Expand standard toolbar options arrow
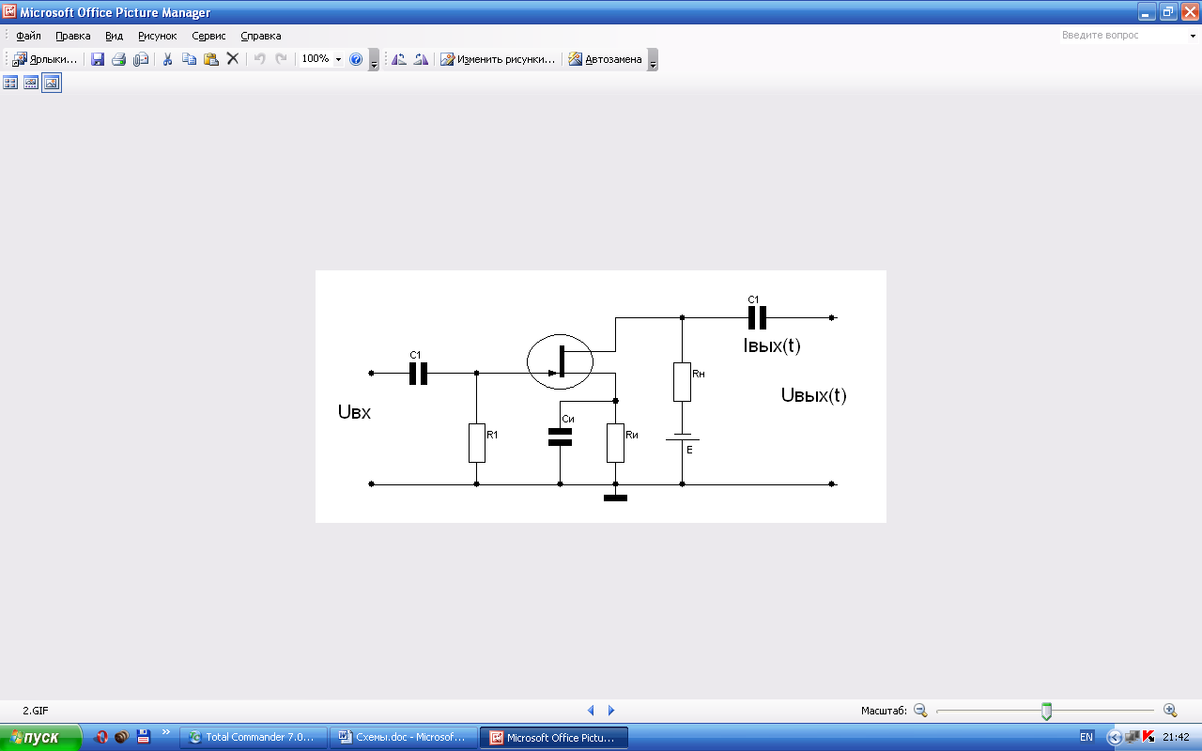The image size is (1202, 751). coord(374,60)
